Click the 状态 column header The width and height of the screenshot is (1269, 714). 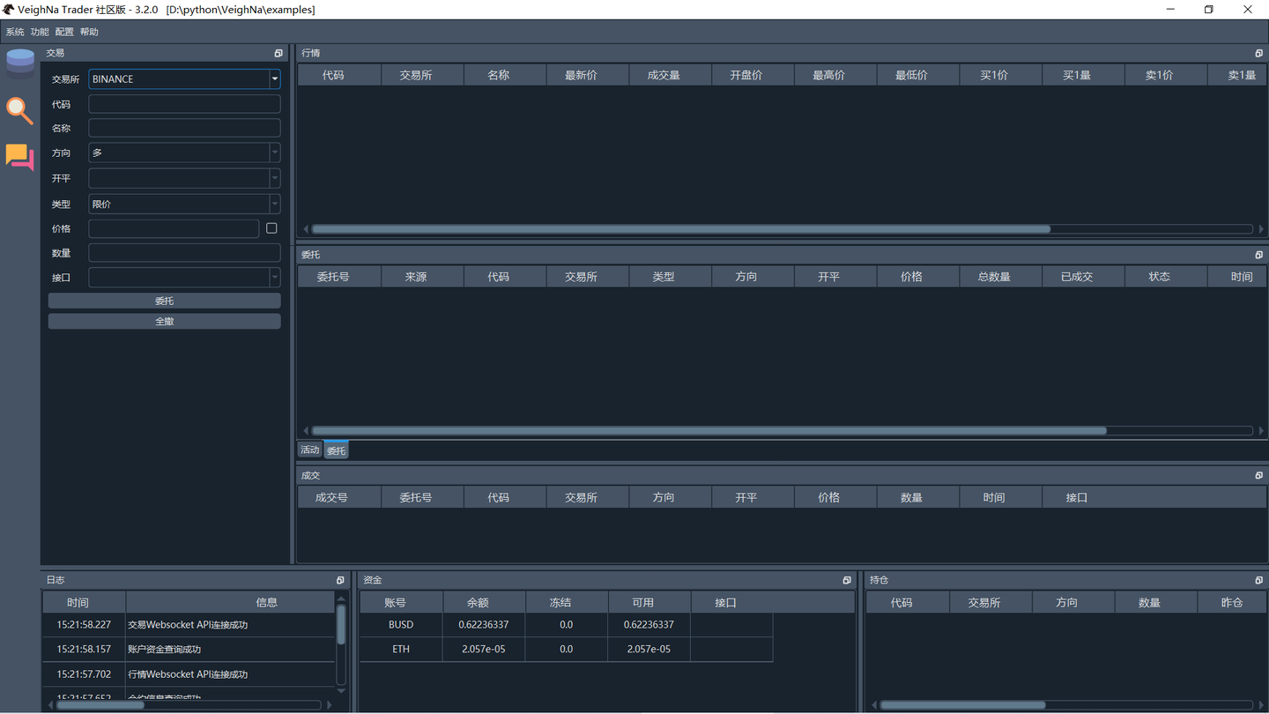(1160, 277)
